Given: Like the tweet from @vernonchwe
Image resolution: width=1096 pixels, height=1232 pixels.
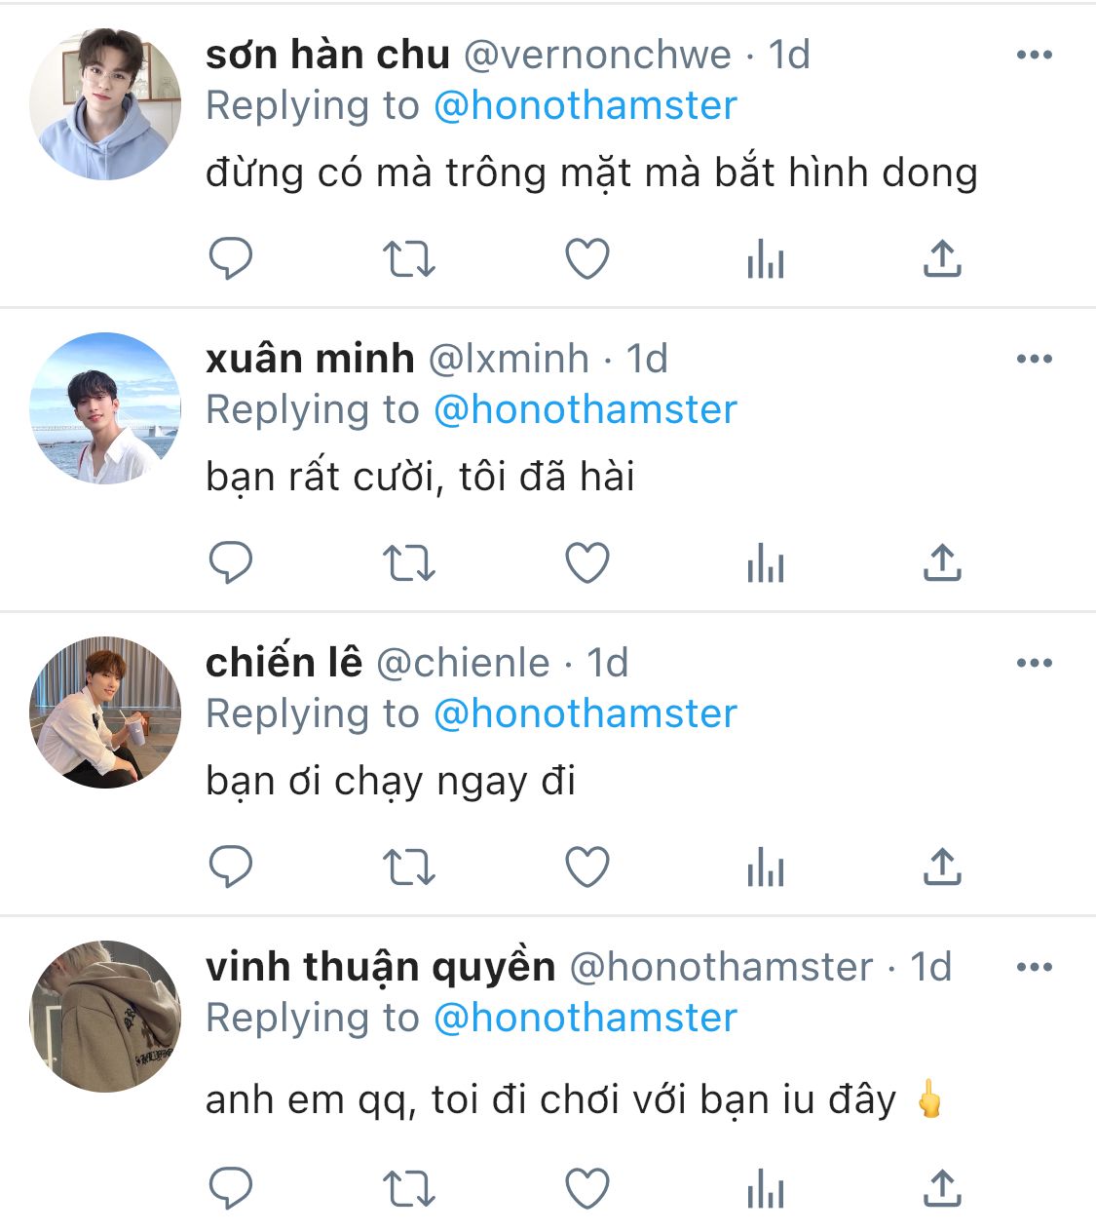Looking at the screenshot, I should [587, 259].
